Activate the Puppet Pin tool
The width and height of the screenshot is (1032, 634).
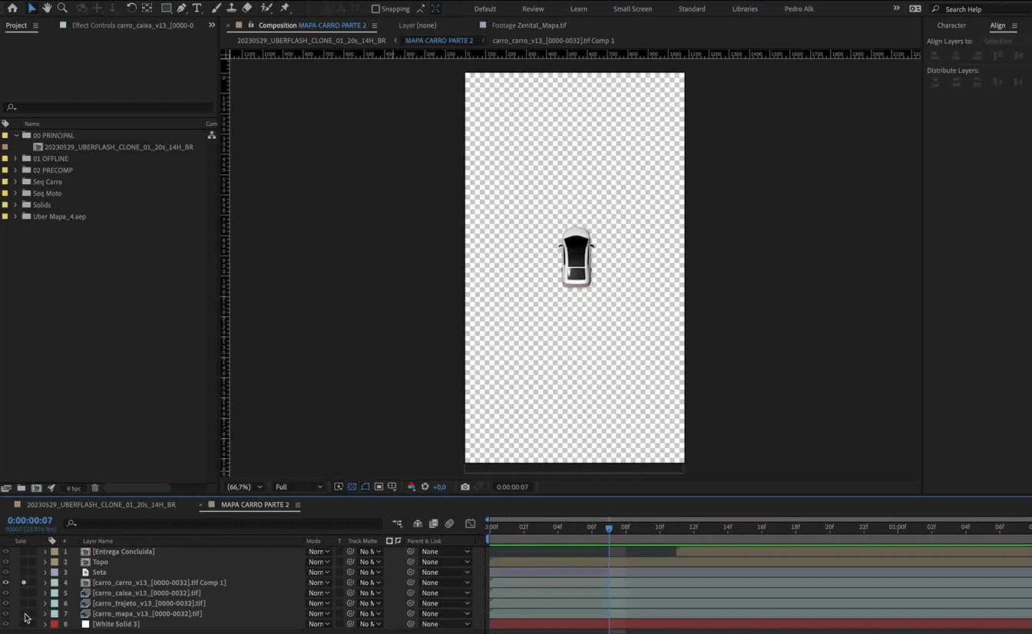(x=285, y=8)
